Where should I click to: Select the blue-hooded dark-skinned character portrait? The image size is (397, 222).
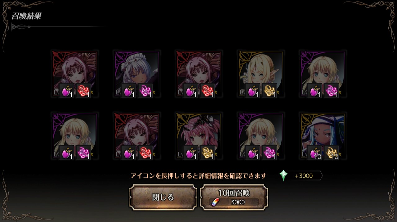click(x=323, y=136)
